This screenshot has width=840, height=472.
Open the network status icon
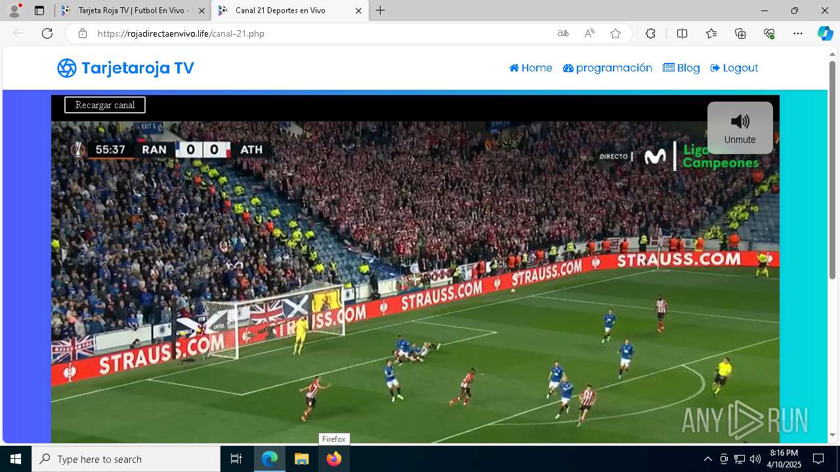[740, 459]
